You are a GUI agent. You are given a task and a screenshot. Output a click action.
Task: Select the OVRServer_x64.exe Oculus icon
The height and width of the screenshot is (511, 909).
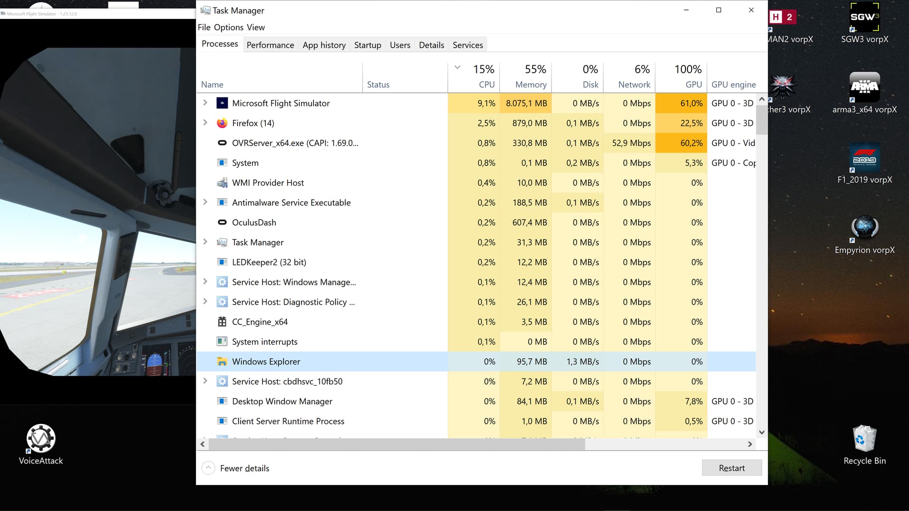tap(222, 143)
